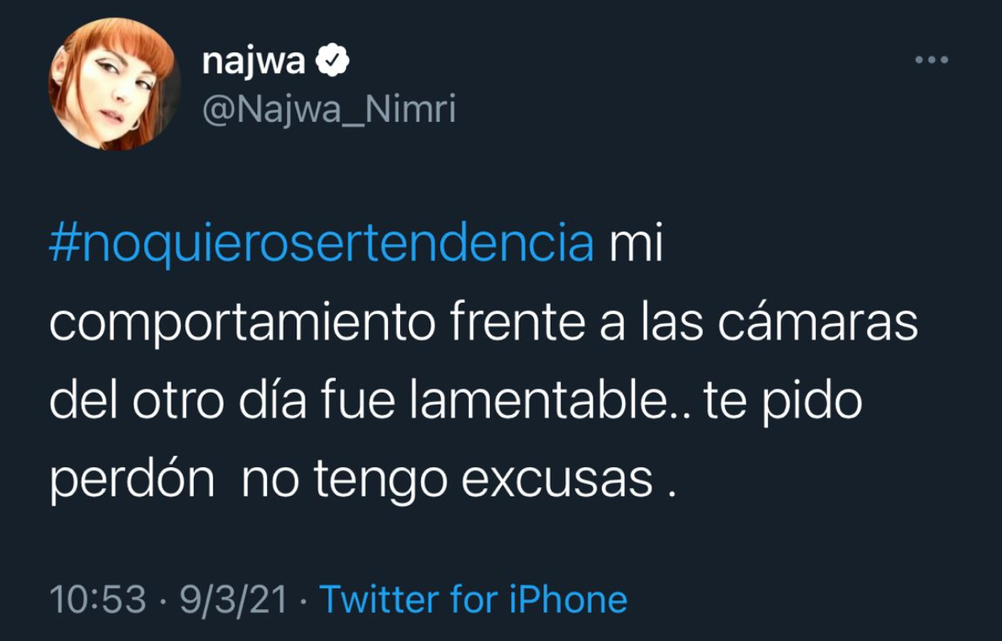Click the 9/3/21 date of the tweet

pyautogui.click(x=233, y=599)
